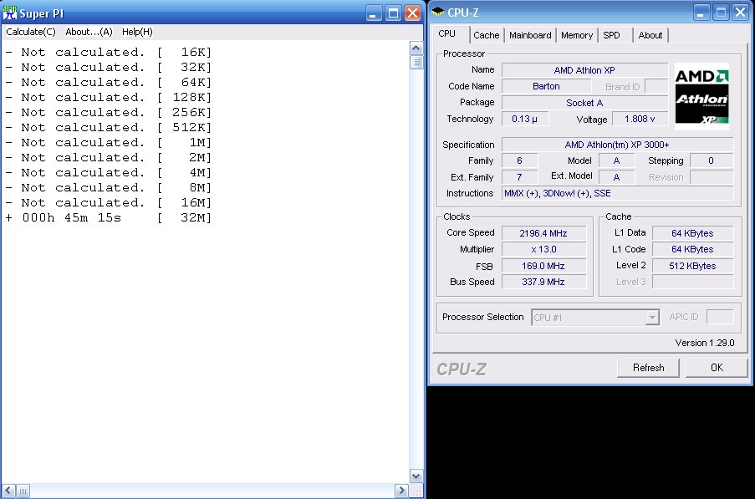Click the Super PI horizontal scroll right arrow
The width and height of the screenshot is (755, 499).
pyautogui.click(x=401, y=491)
